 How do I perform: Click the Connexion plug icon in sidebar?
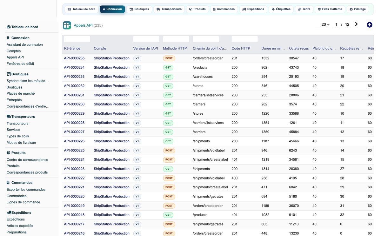point(8,38)
